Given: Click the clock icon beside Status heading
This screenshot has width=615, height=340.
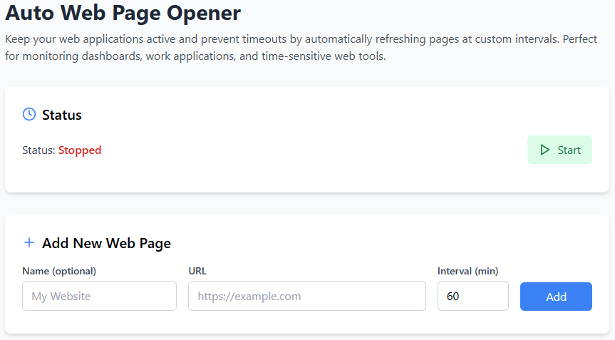Looking at the screenshot, I should pyautogui.click(x=29, y=114).
